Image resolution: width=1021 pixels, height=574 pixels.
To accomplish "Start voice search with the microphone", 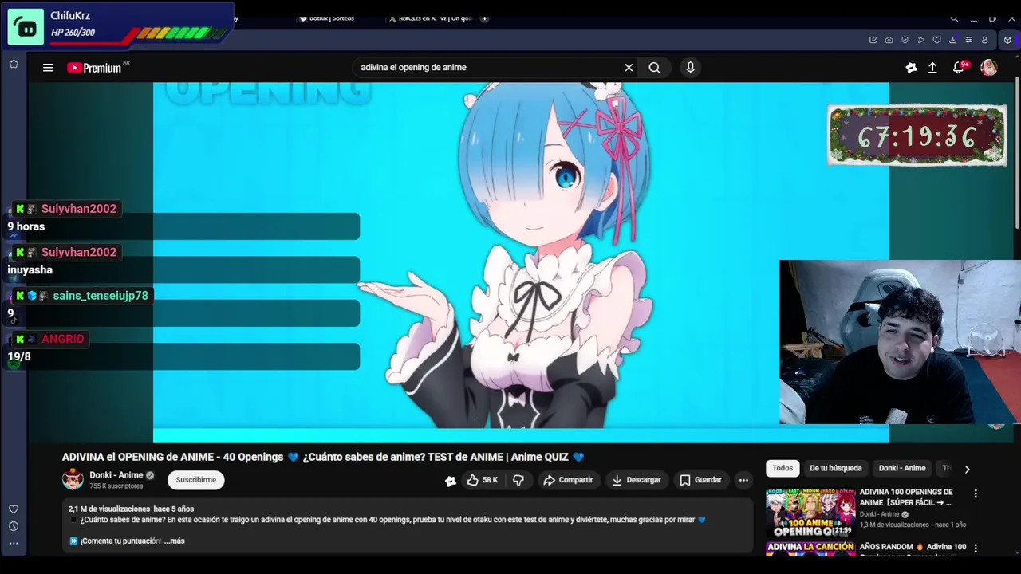I will coord(691,68).
